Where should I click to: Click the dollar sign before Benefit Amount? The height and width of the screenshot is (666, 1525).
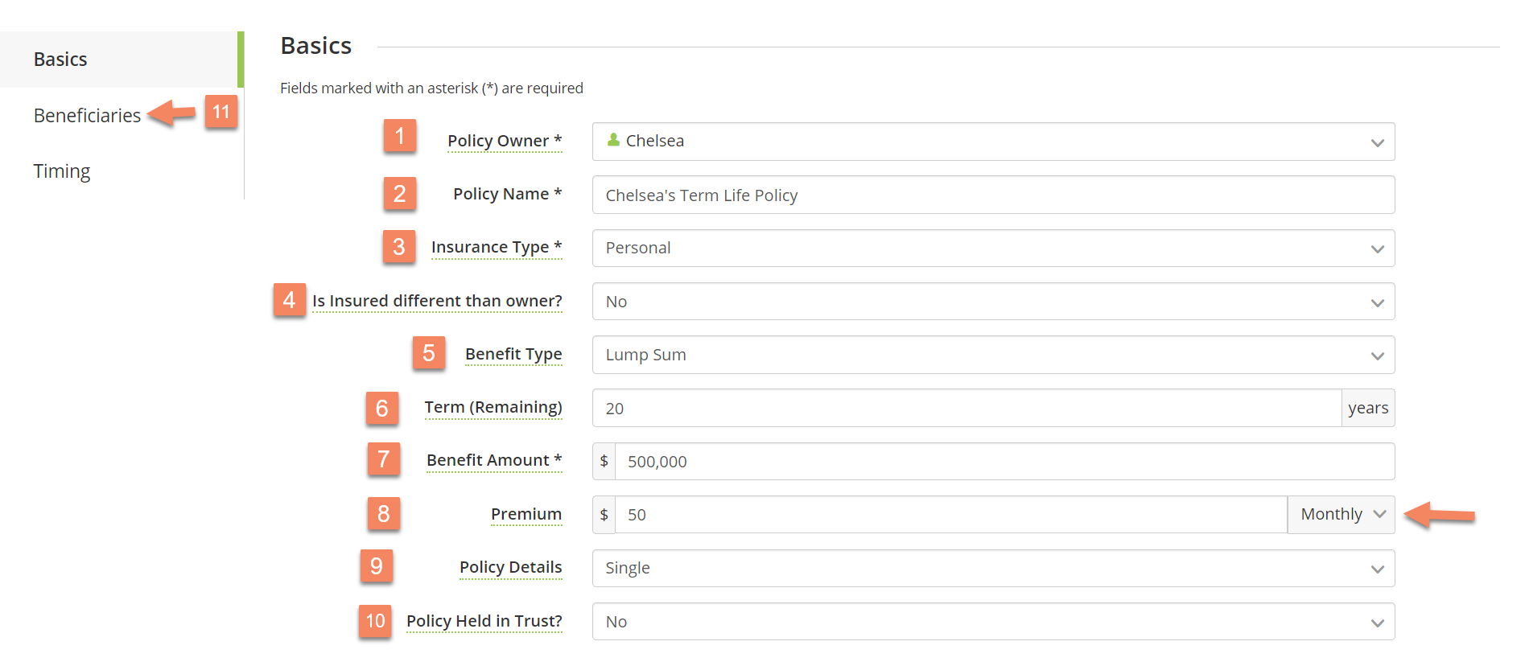click(604, 462)
